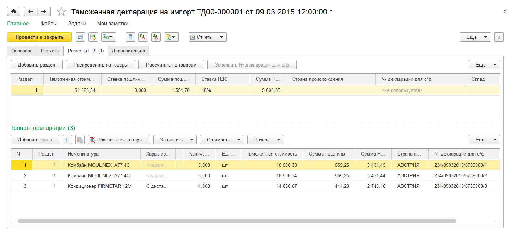Open document structure list icon
513x233 pixels.
pos(131,37)
